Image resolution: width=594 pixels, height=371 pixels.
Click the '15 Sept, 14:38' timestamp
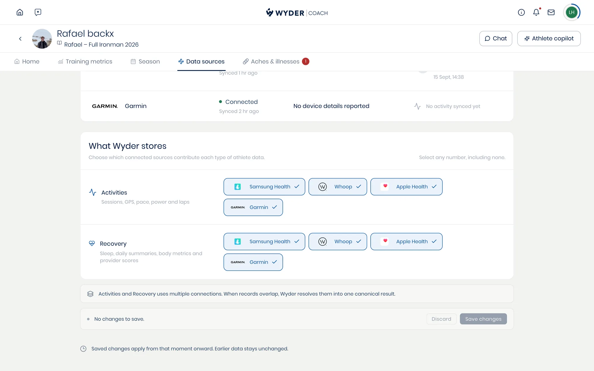pyautogui.click(x=448, y=77)
